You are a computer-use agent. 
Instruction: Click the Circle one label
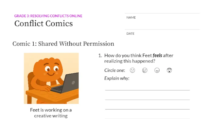click(115, 70)
